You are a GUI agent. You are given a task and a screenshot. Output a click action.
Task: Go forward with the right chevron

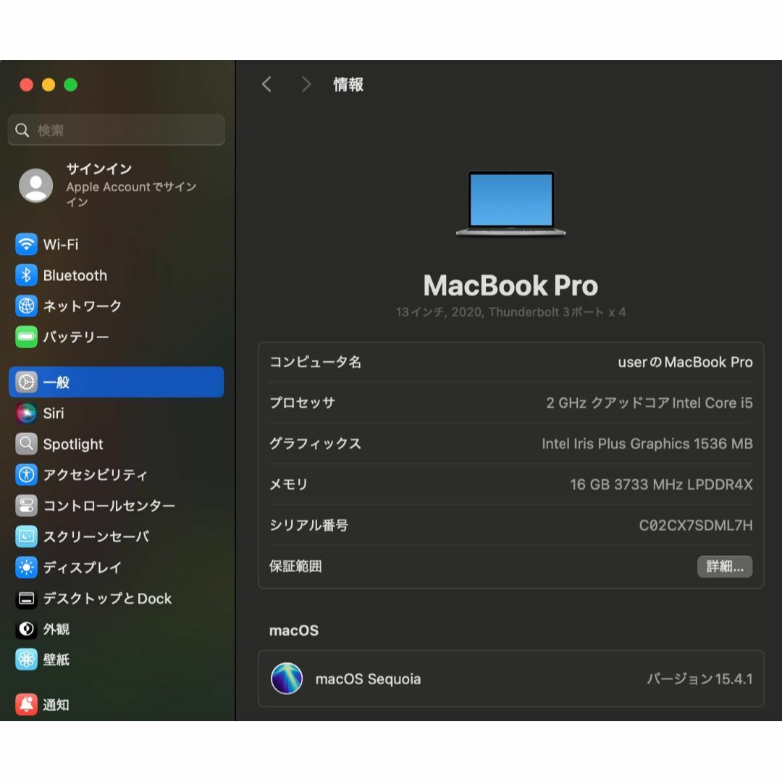(x=306, y=84)
